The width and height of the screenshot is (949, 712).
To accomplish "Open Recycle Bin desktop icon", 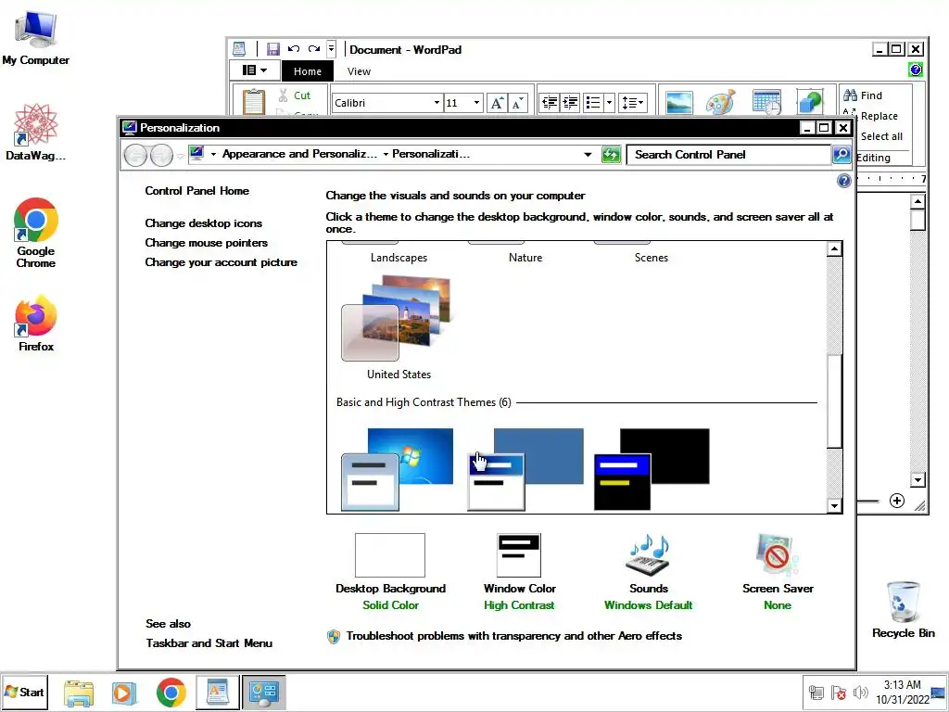I will click(903, 610).
